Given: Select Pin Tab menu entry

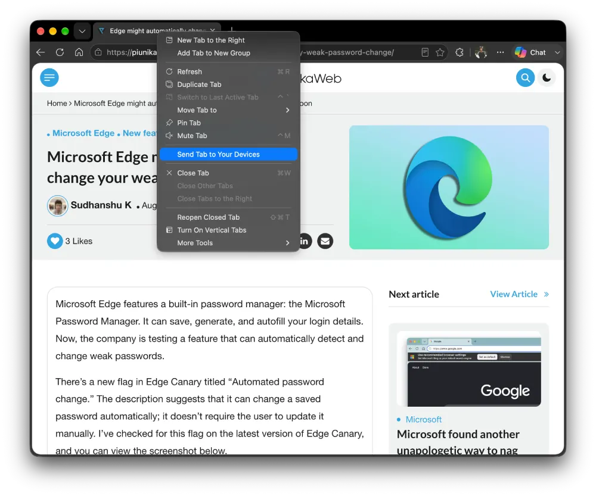Looking at the screenshot, I should 228,123.
